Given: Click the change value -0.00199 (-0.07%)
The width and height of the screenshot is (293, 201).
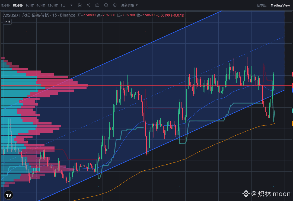Looking at the screenshot, I should coord(170,15).
